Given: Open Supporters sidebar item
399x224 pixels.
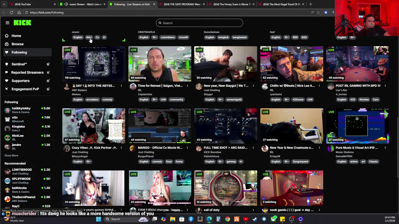Looking at the screenshot, I should pyautogui.click(x=20, y=81).
